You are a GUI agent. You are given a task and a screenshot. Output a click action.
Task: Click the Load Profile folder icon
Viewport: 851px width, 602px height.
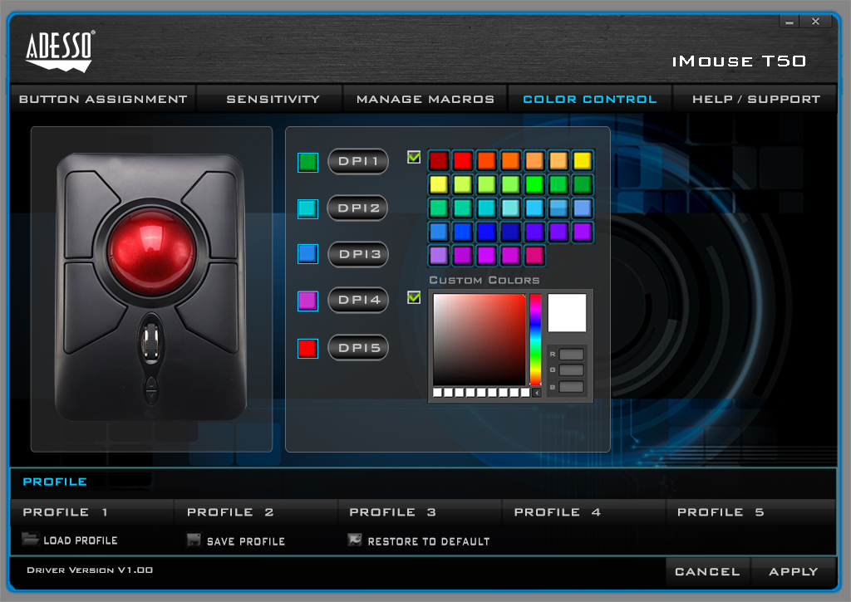[x=30, y=539]
